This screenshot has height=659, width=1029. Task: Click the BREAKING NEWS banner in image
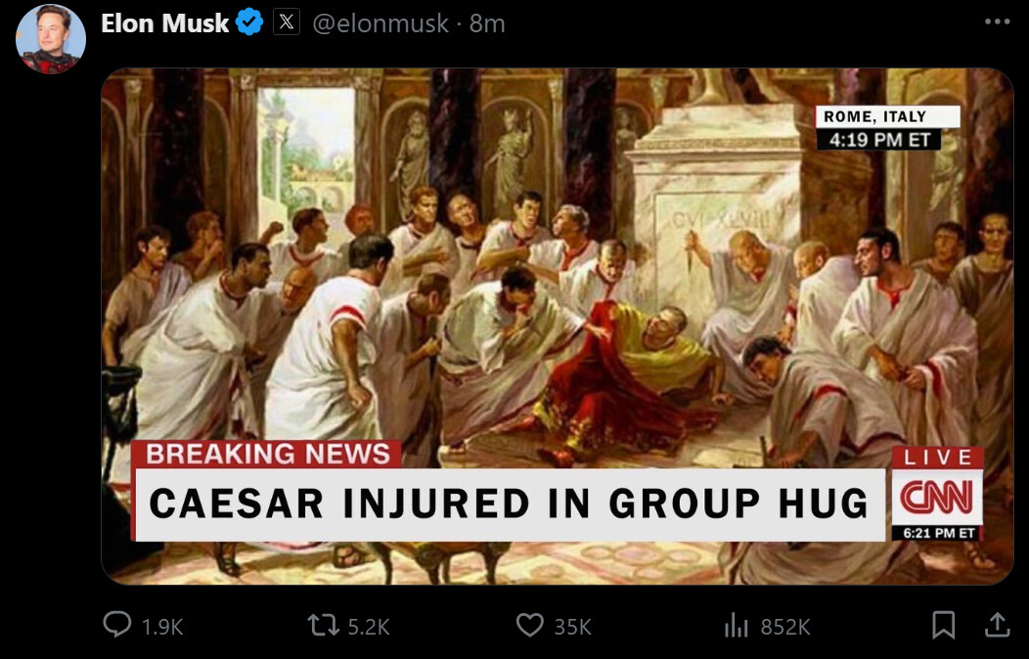267,454
